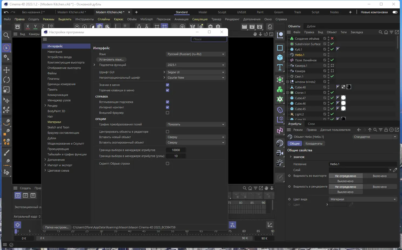Open search in the Objects manager

(x=380, y=32)
